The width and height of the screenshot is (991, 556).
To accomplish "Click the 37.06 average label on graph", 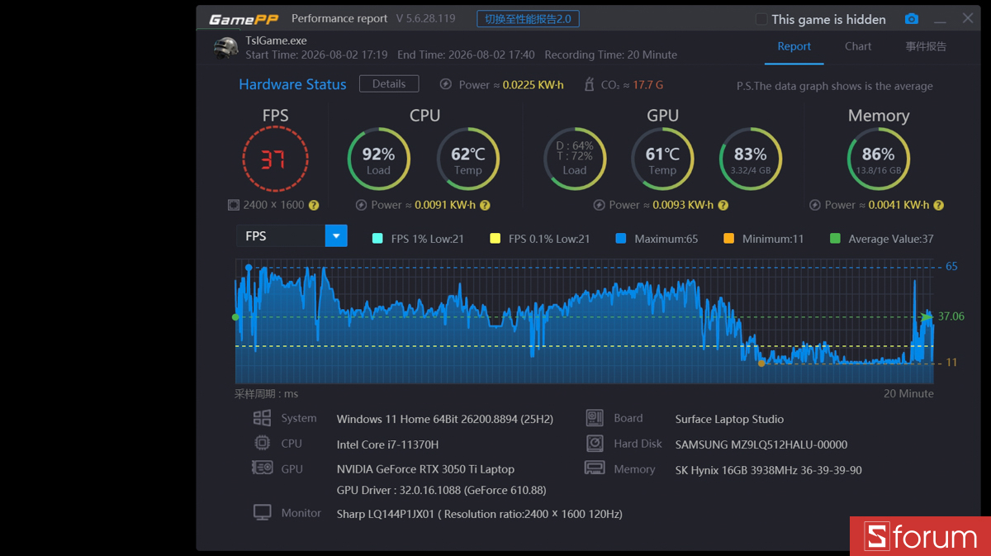I will [951, 316].
